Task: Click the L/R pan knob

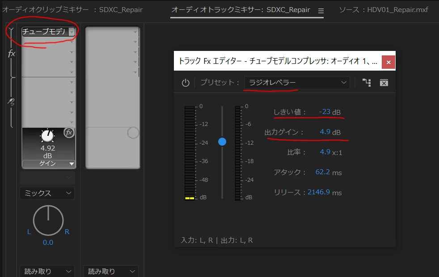Action: [48, 220]
